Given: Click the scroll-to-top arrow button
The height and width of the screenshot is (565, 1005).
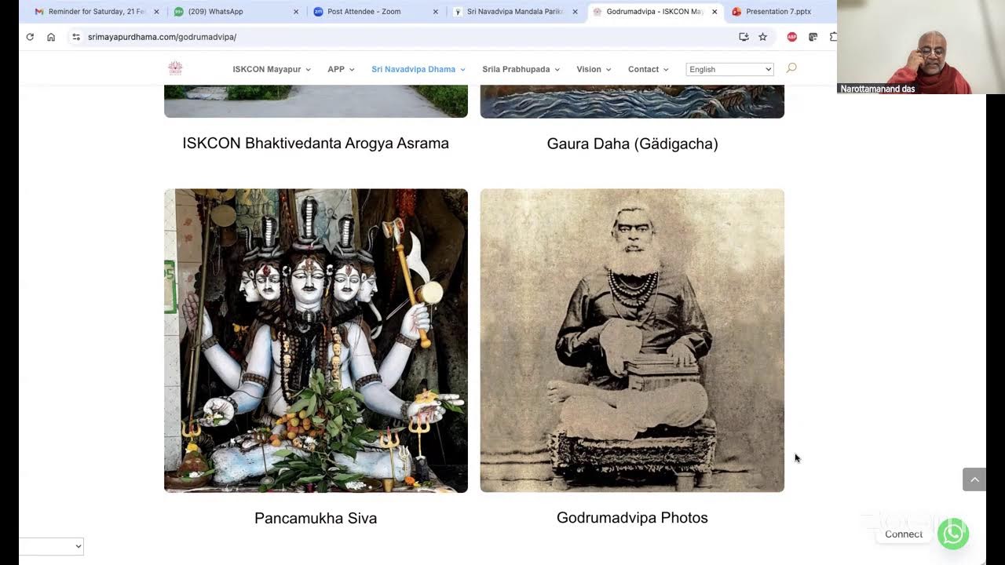Looking at the screenshot, I should (x=974, y=479).
